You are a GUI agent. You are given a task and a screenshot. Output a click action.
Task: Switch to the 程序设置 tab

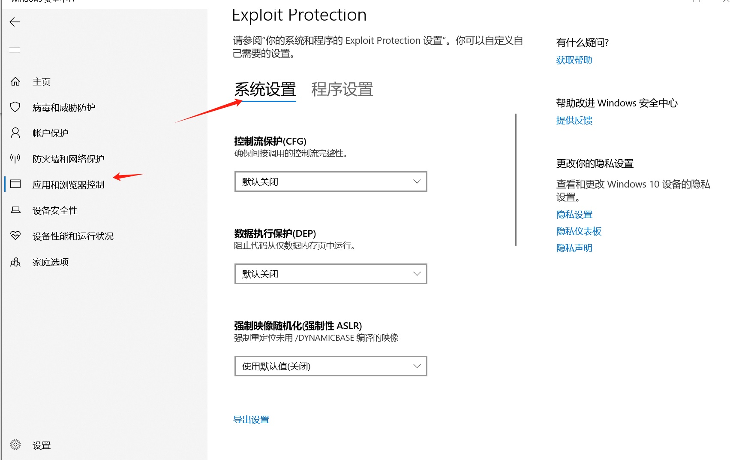pyautogui.click(x=342, y=90)
